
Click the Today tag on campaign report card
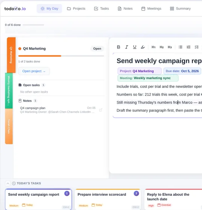[27, 205]
